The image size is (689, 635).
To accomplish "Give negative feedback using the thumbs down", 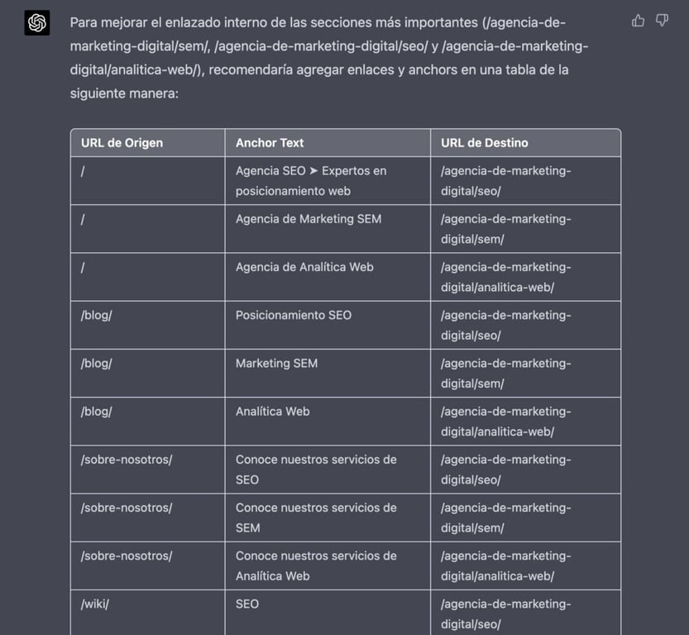I will pyautogui.click(x=662, y=20).
